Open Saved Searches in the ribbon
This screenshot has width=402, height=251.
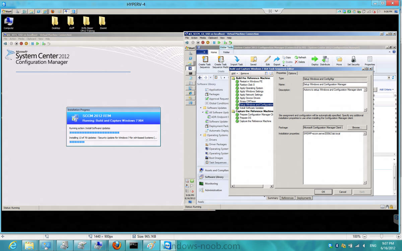tap(253, 61)
